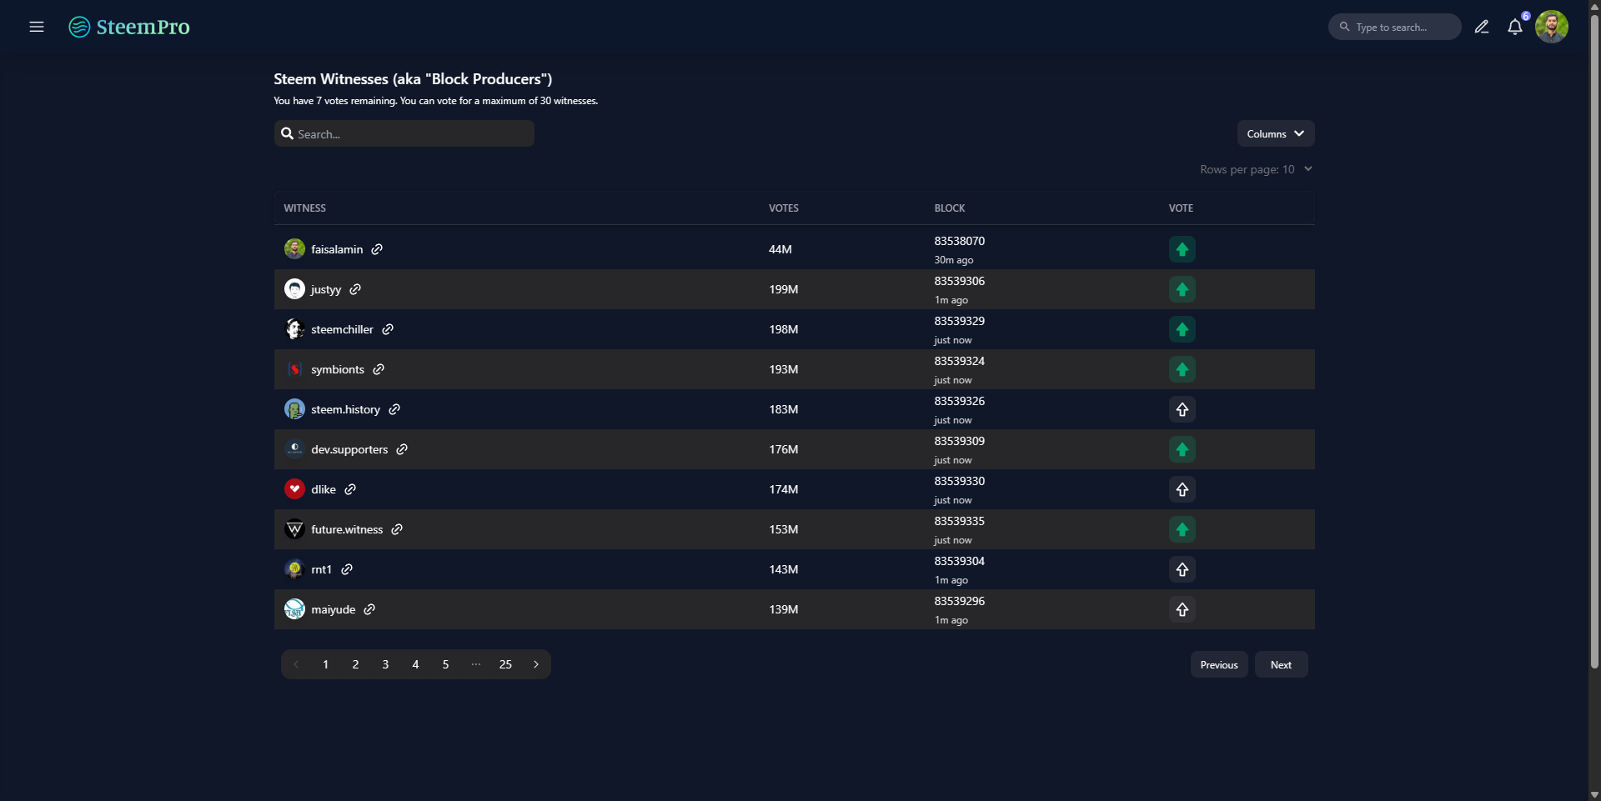Viewport: 1601px width, 801px height.
Task: Open maiyude's profile link
Action: [333, 609]
